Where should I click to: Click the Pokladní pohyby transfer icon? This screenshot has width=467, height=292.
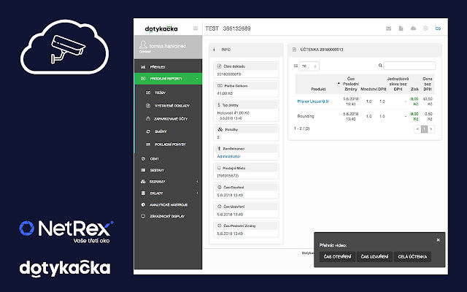[x=148, y=145]
